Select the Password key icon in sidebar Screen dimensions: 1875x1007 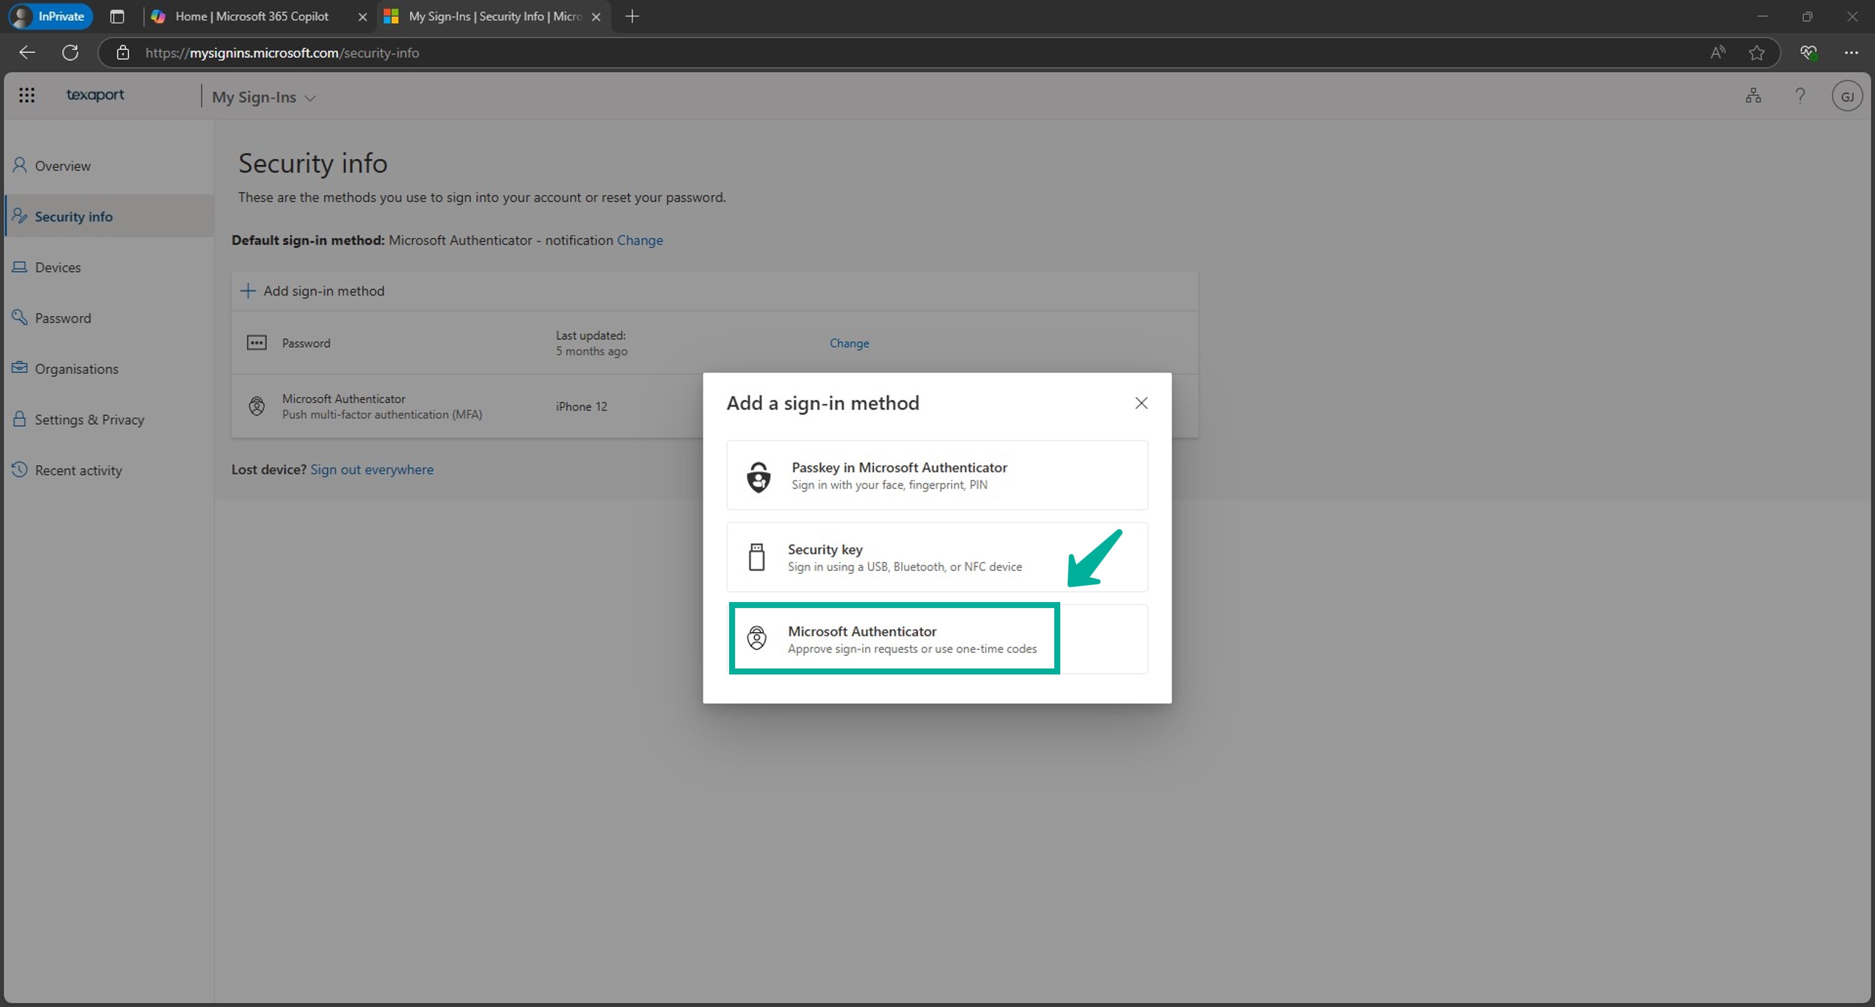click(x=20, y=318)
